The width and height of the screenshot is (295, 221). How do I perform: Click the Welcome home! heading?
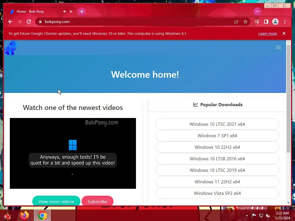point(145,75)
